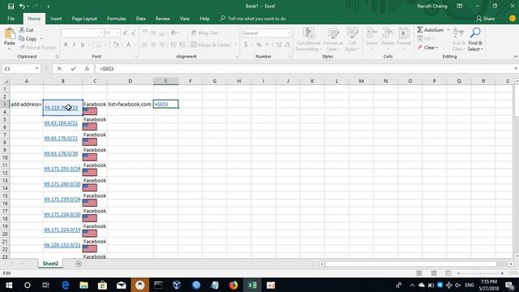Image resolution: width=519 pixels, height=292 pixels.
Task: Click Share button in the ribbon
Action: 485,19
